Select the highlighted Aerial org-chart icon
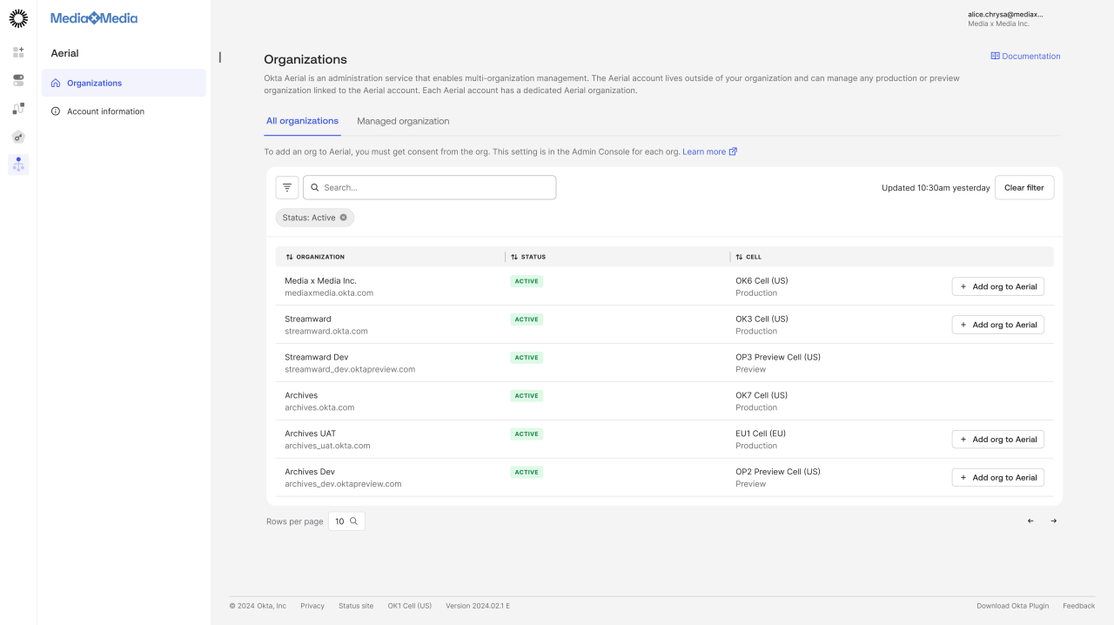This screenshot has width=1114, height=625. [17, 165]
